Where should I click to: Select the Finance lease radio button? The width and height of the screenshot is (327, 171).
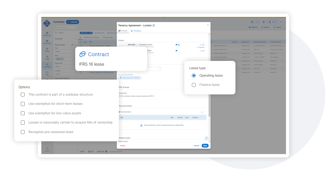point(194,85)
